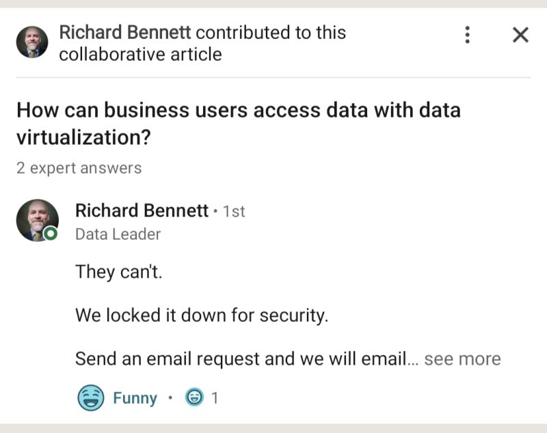The width and height of the screenshot is (547, 433).
Task: Click the "collaborative article" header text
Action: 140,55
